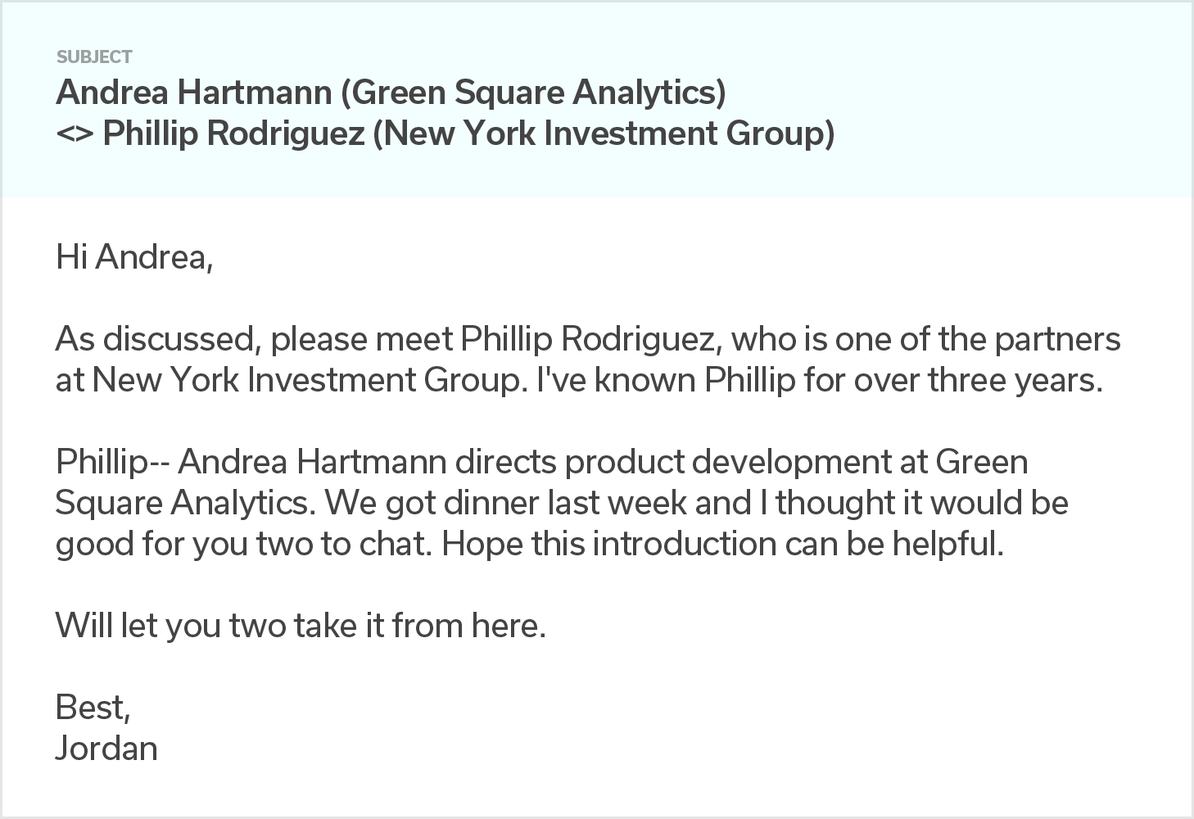Click the greeting Hi Andrea

click(x=134, y=258)
